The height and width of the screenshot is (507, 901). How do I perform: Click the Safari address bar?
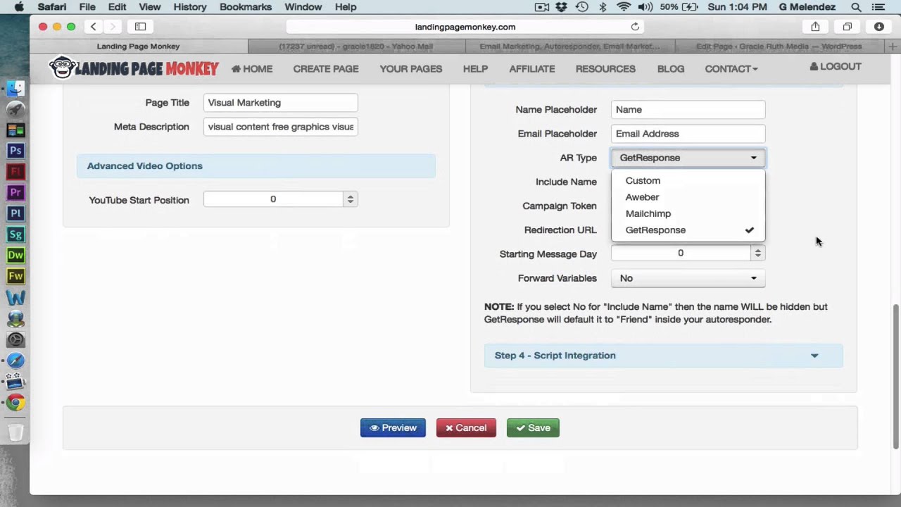pos(465,27)
